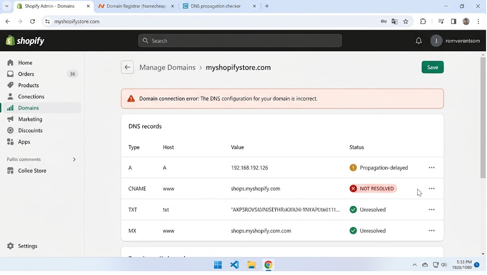Select the value 192.168.192.126
The image size is (487, 275).
[x=249, y=167]
